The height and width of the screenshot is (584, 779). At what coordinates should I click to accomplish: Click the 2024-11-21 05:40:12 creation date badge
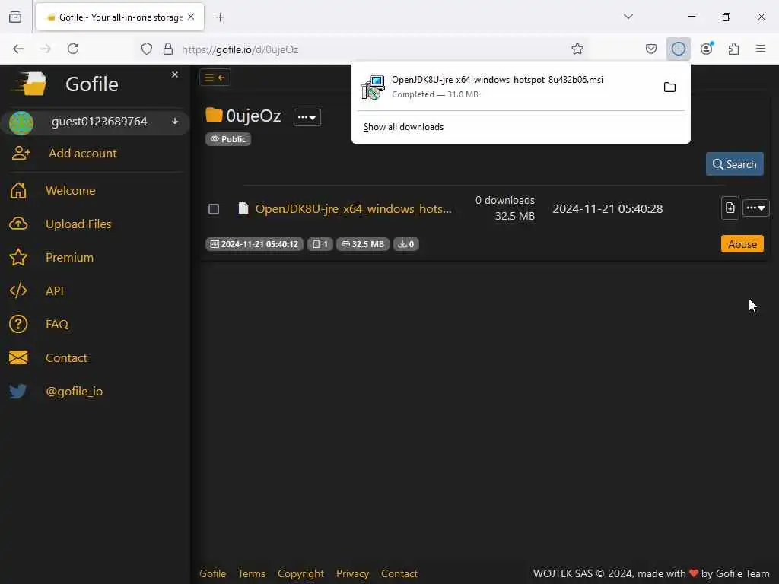pyautogui.click(x=254, y=244)
